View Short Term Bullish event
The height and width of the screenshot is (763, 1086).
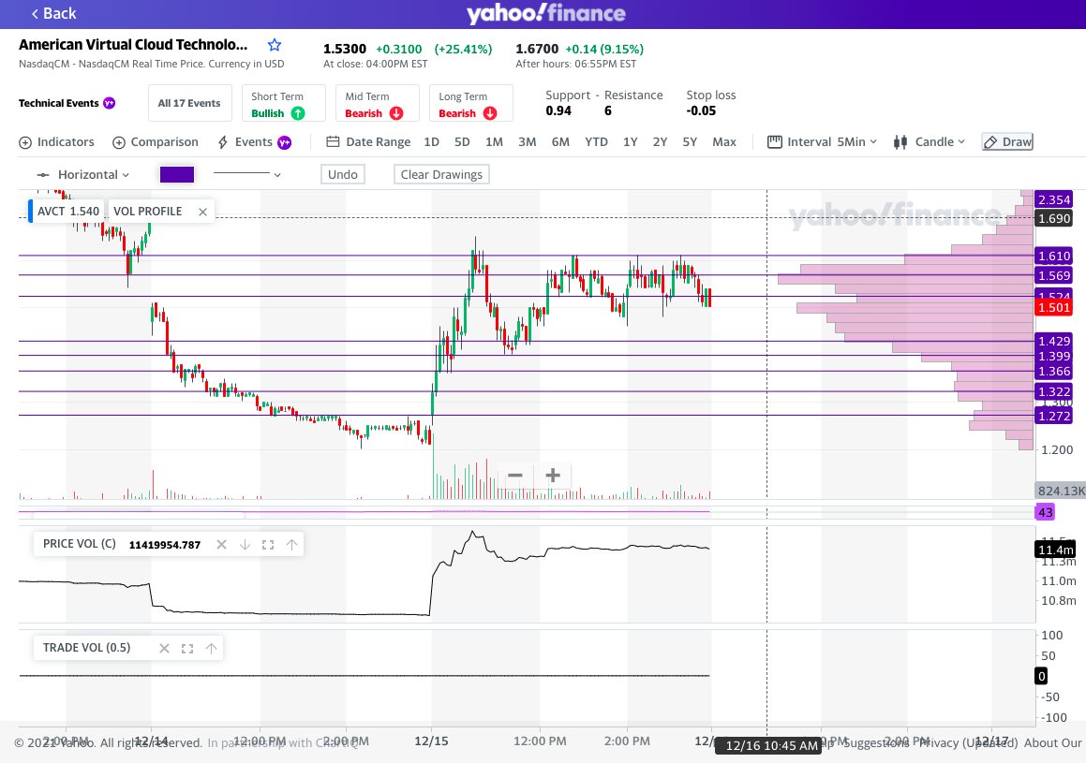283,103
